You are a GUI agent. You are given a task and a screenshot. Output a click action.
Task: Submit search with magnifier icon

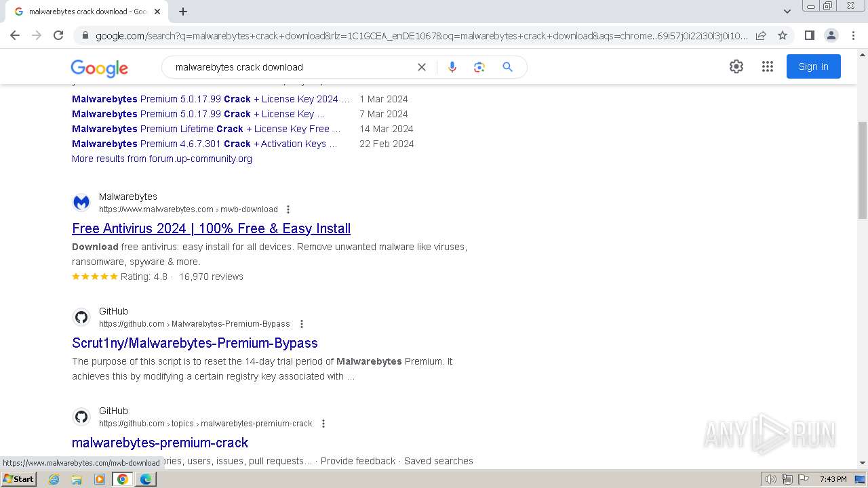click(507, 67)
